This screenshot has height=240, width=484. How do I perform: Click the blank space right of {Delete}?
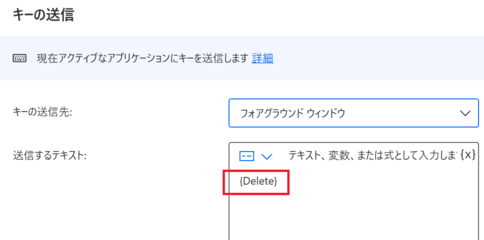pos(377,181)
